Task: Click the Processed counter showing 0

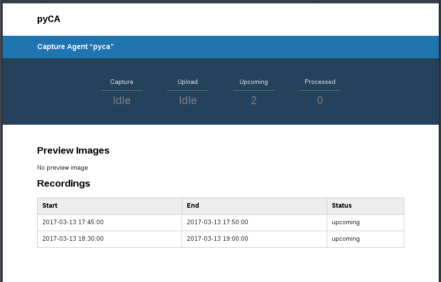Action: click(319, 100)
